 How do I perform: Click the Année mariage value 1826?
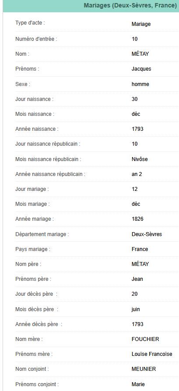pos(137,219)
